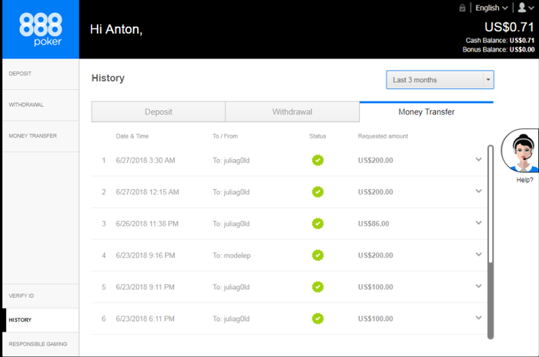Click green status checkmark for row 6
This screenshot has width=539, height=357.
[x=317, y=318]
